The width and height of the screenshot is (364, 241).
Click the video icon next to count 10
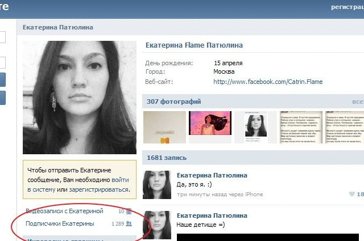(129, 211)
